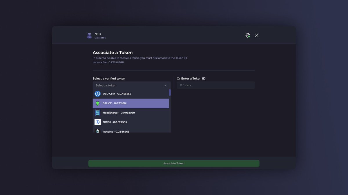Screen dimensions: 348x195
Task: Click the Recerca token icon
Action: pos(97,131)
